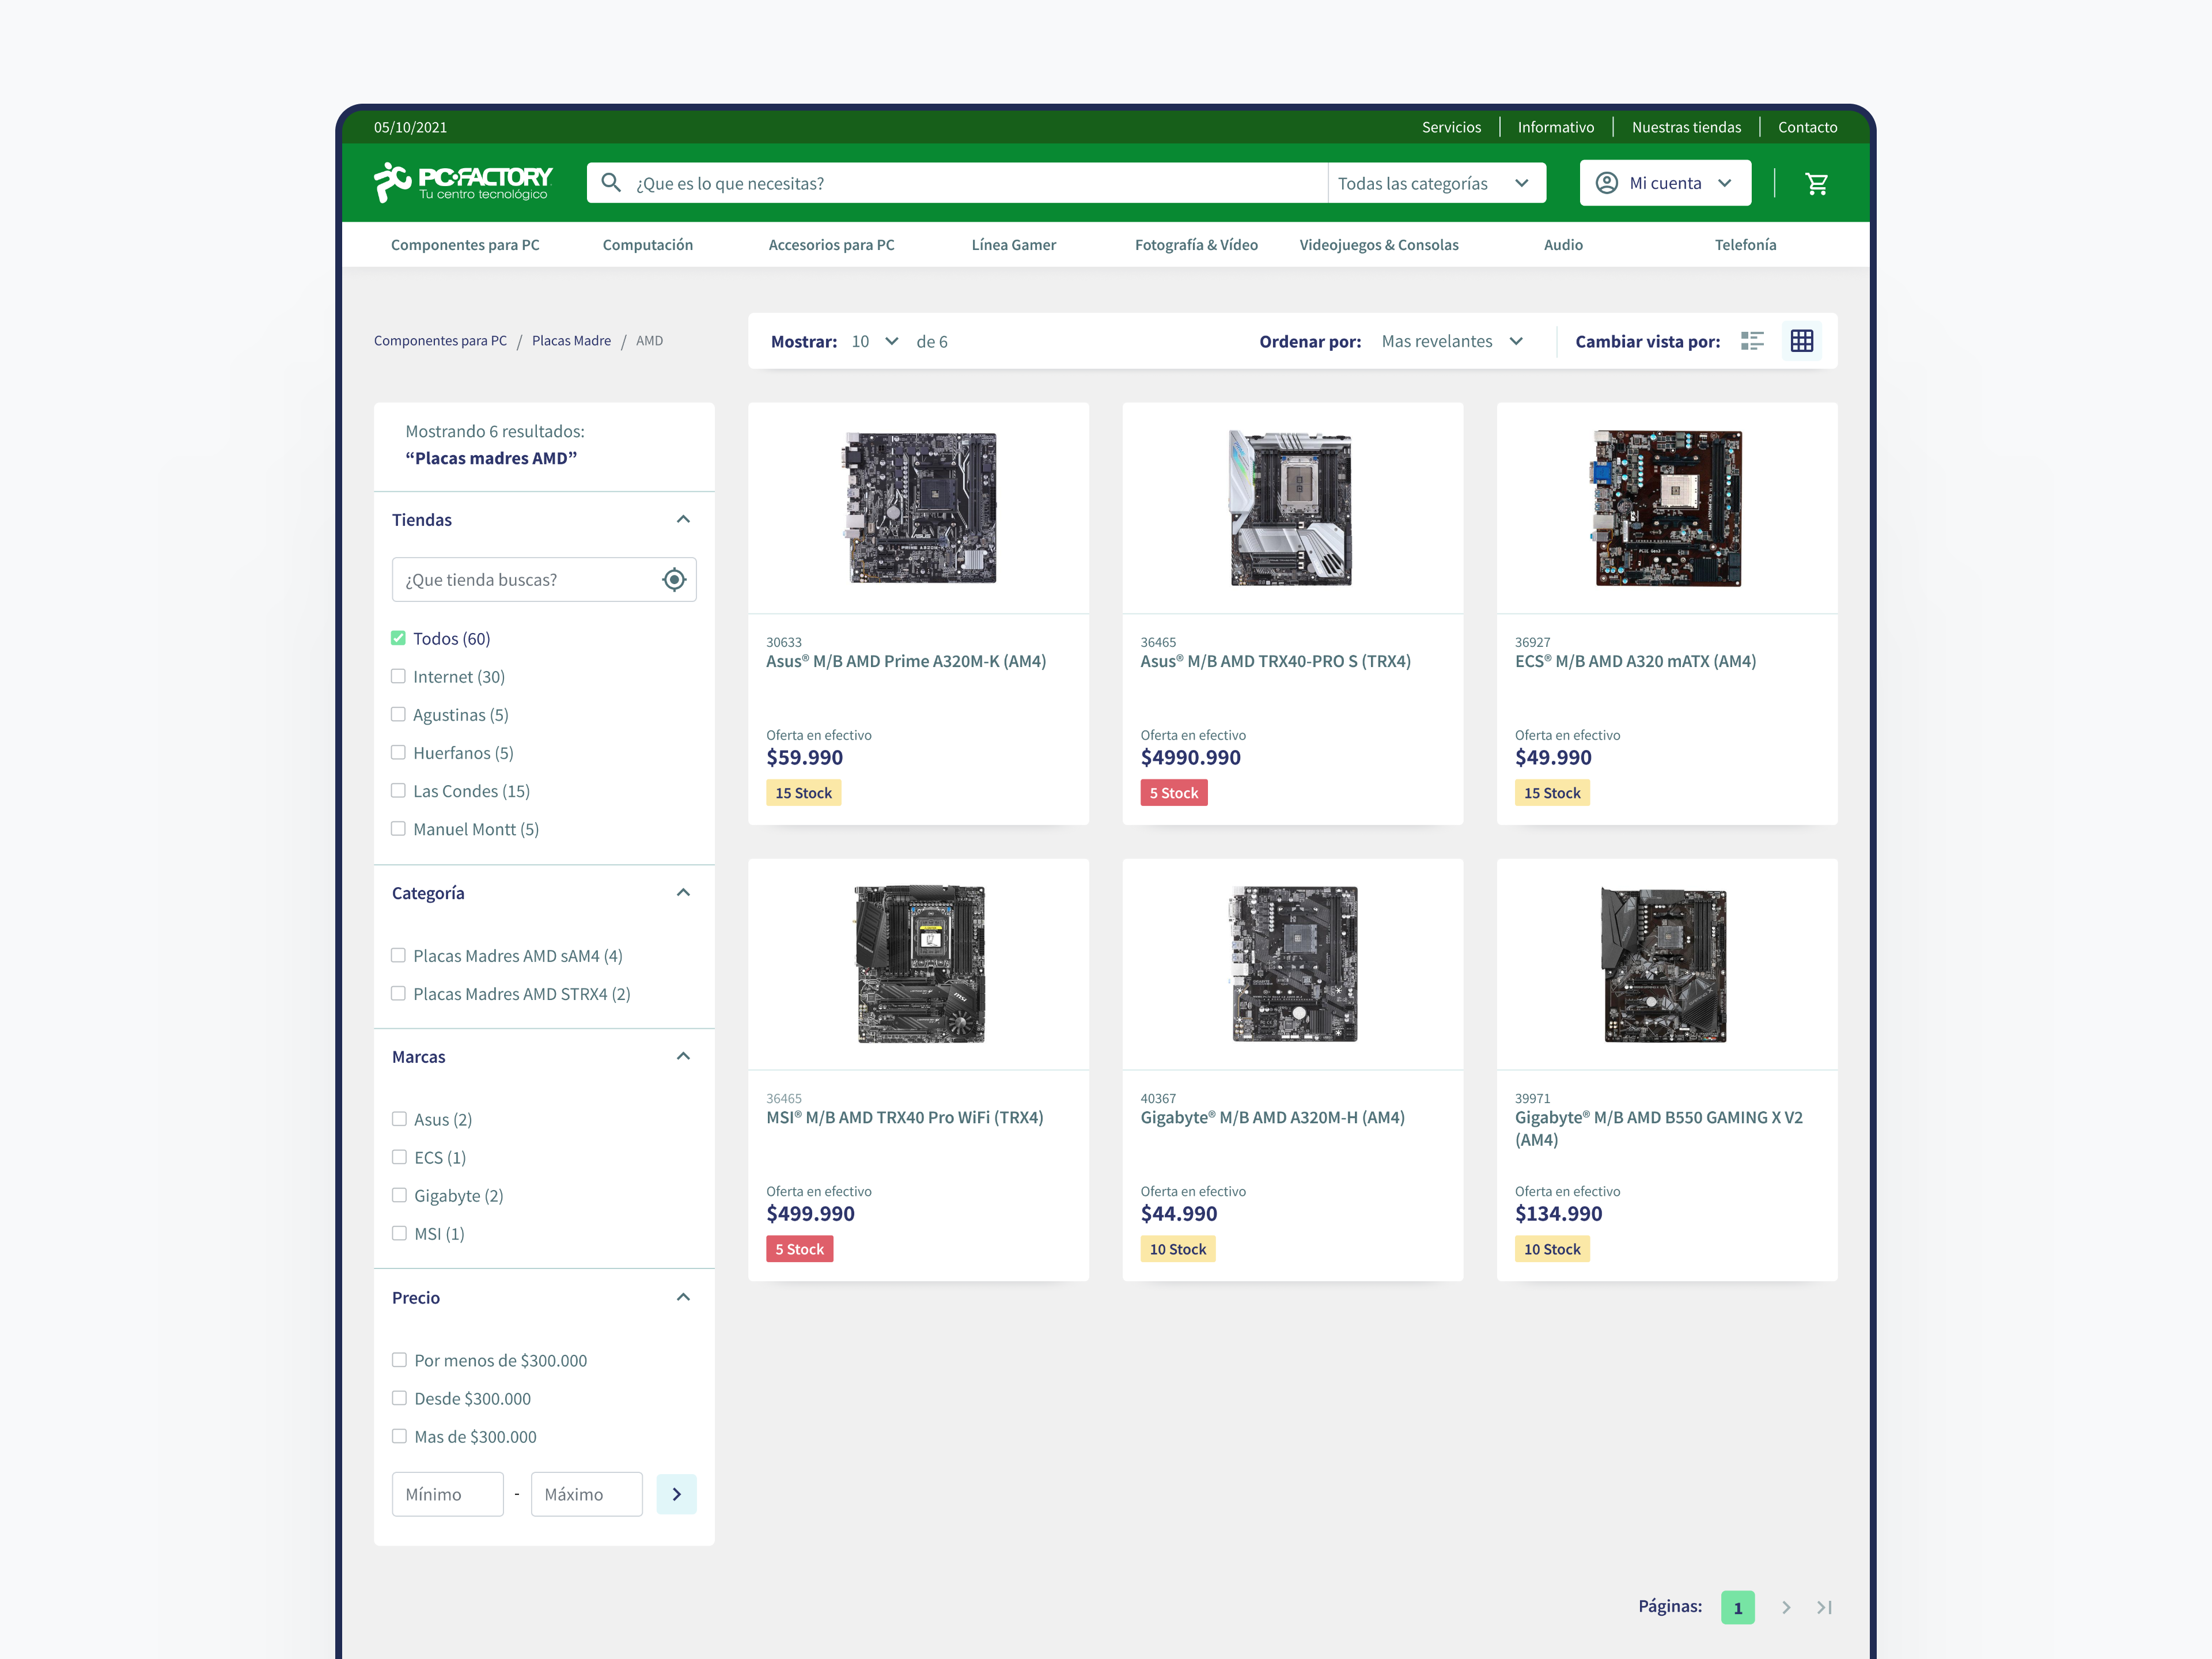Viewport: 2212px width, 1659px height.
Task: Open the Línea Gamer menu
Action: click(x=1013, y=244)
